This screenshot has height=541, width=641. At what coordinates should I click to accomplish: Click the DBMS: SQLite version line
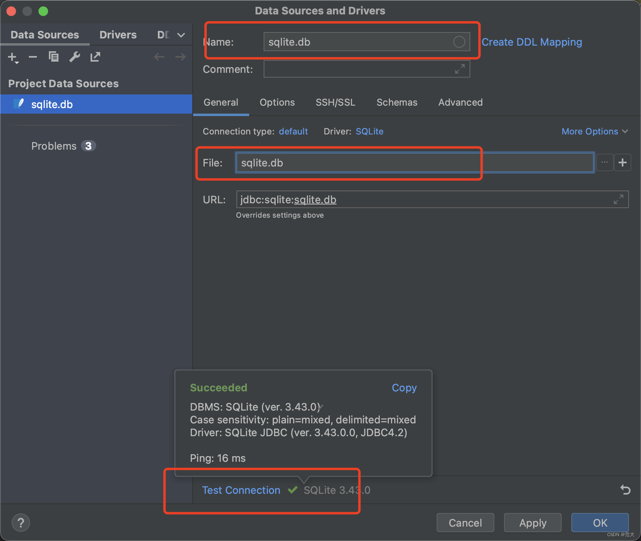tap(255, 407)
